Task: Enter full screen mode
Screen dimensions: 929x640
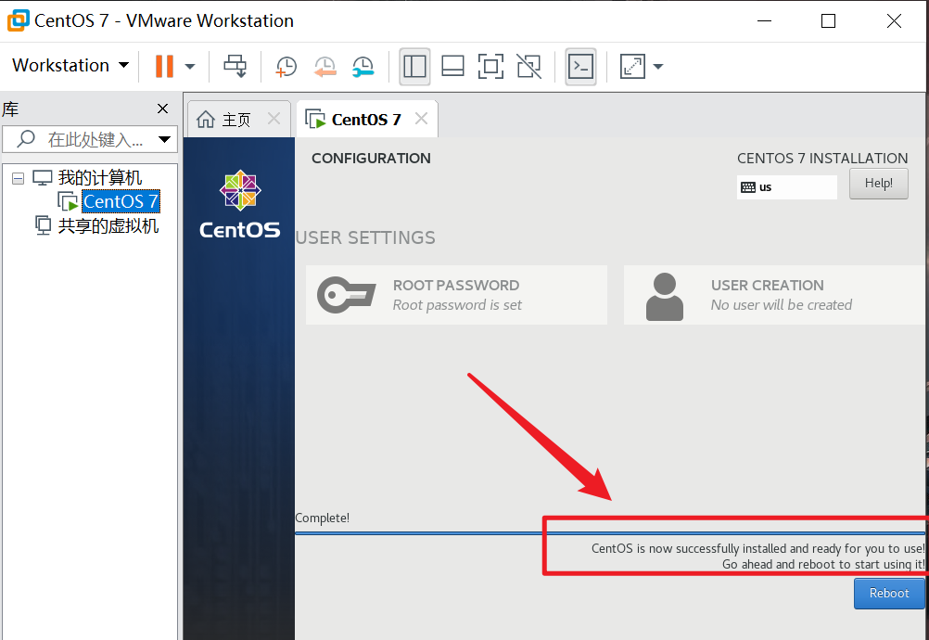Action: click(490, 67)
